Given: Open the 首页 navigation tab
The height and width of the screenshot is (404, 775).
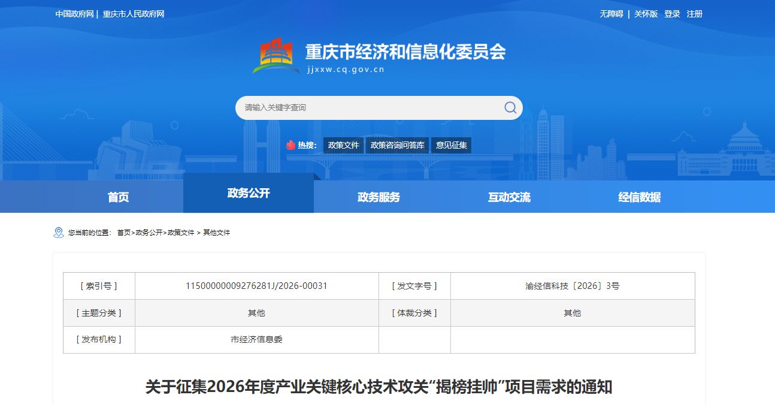Looking at the screenshot, I should tap(118, 197).
